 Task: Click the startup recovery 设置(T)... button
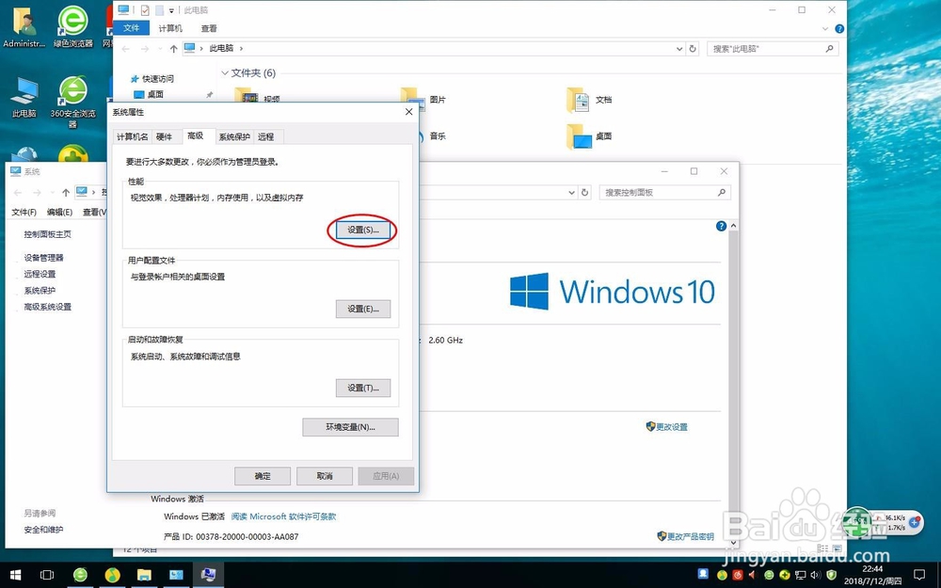tap(363, 389)
